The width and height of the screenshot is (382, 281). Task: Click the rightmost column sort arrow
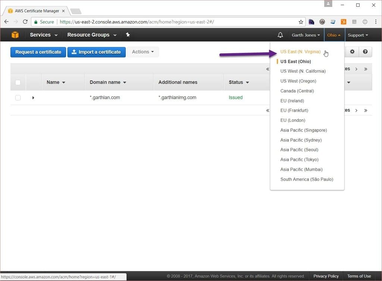pos(349,82)
